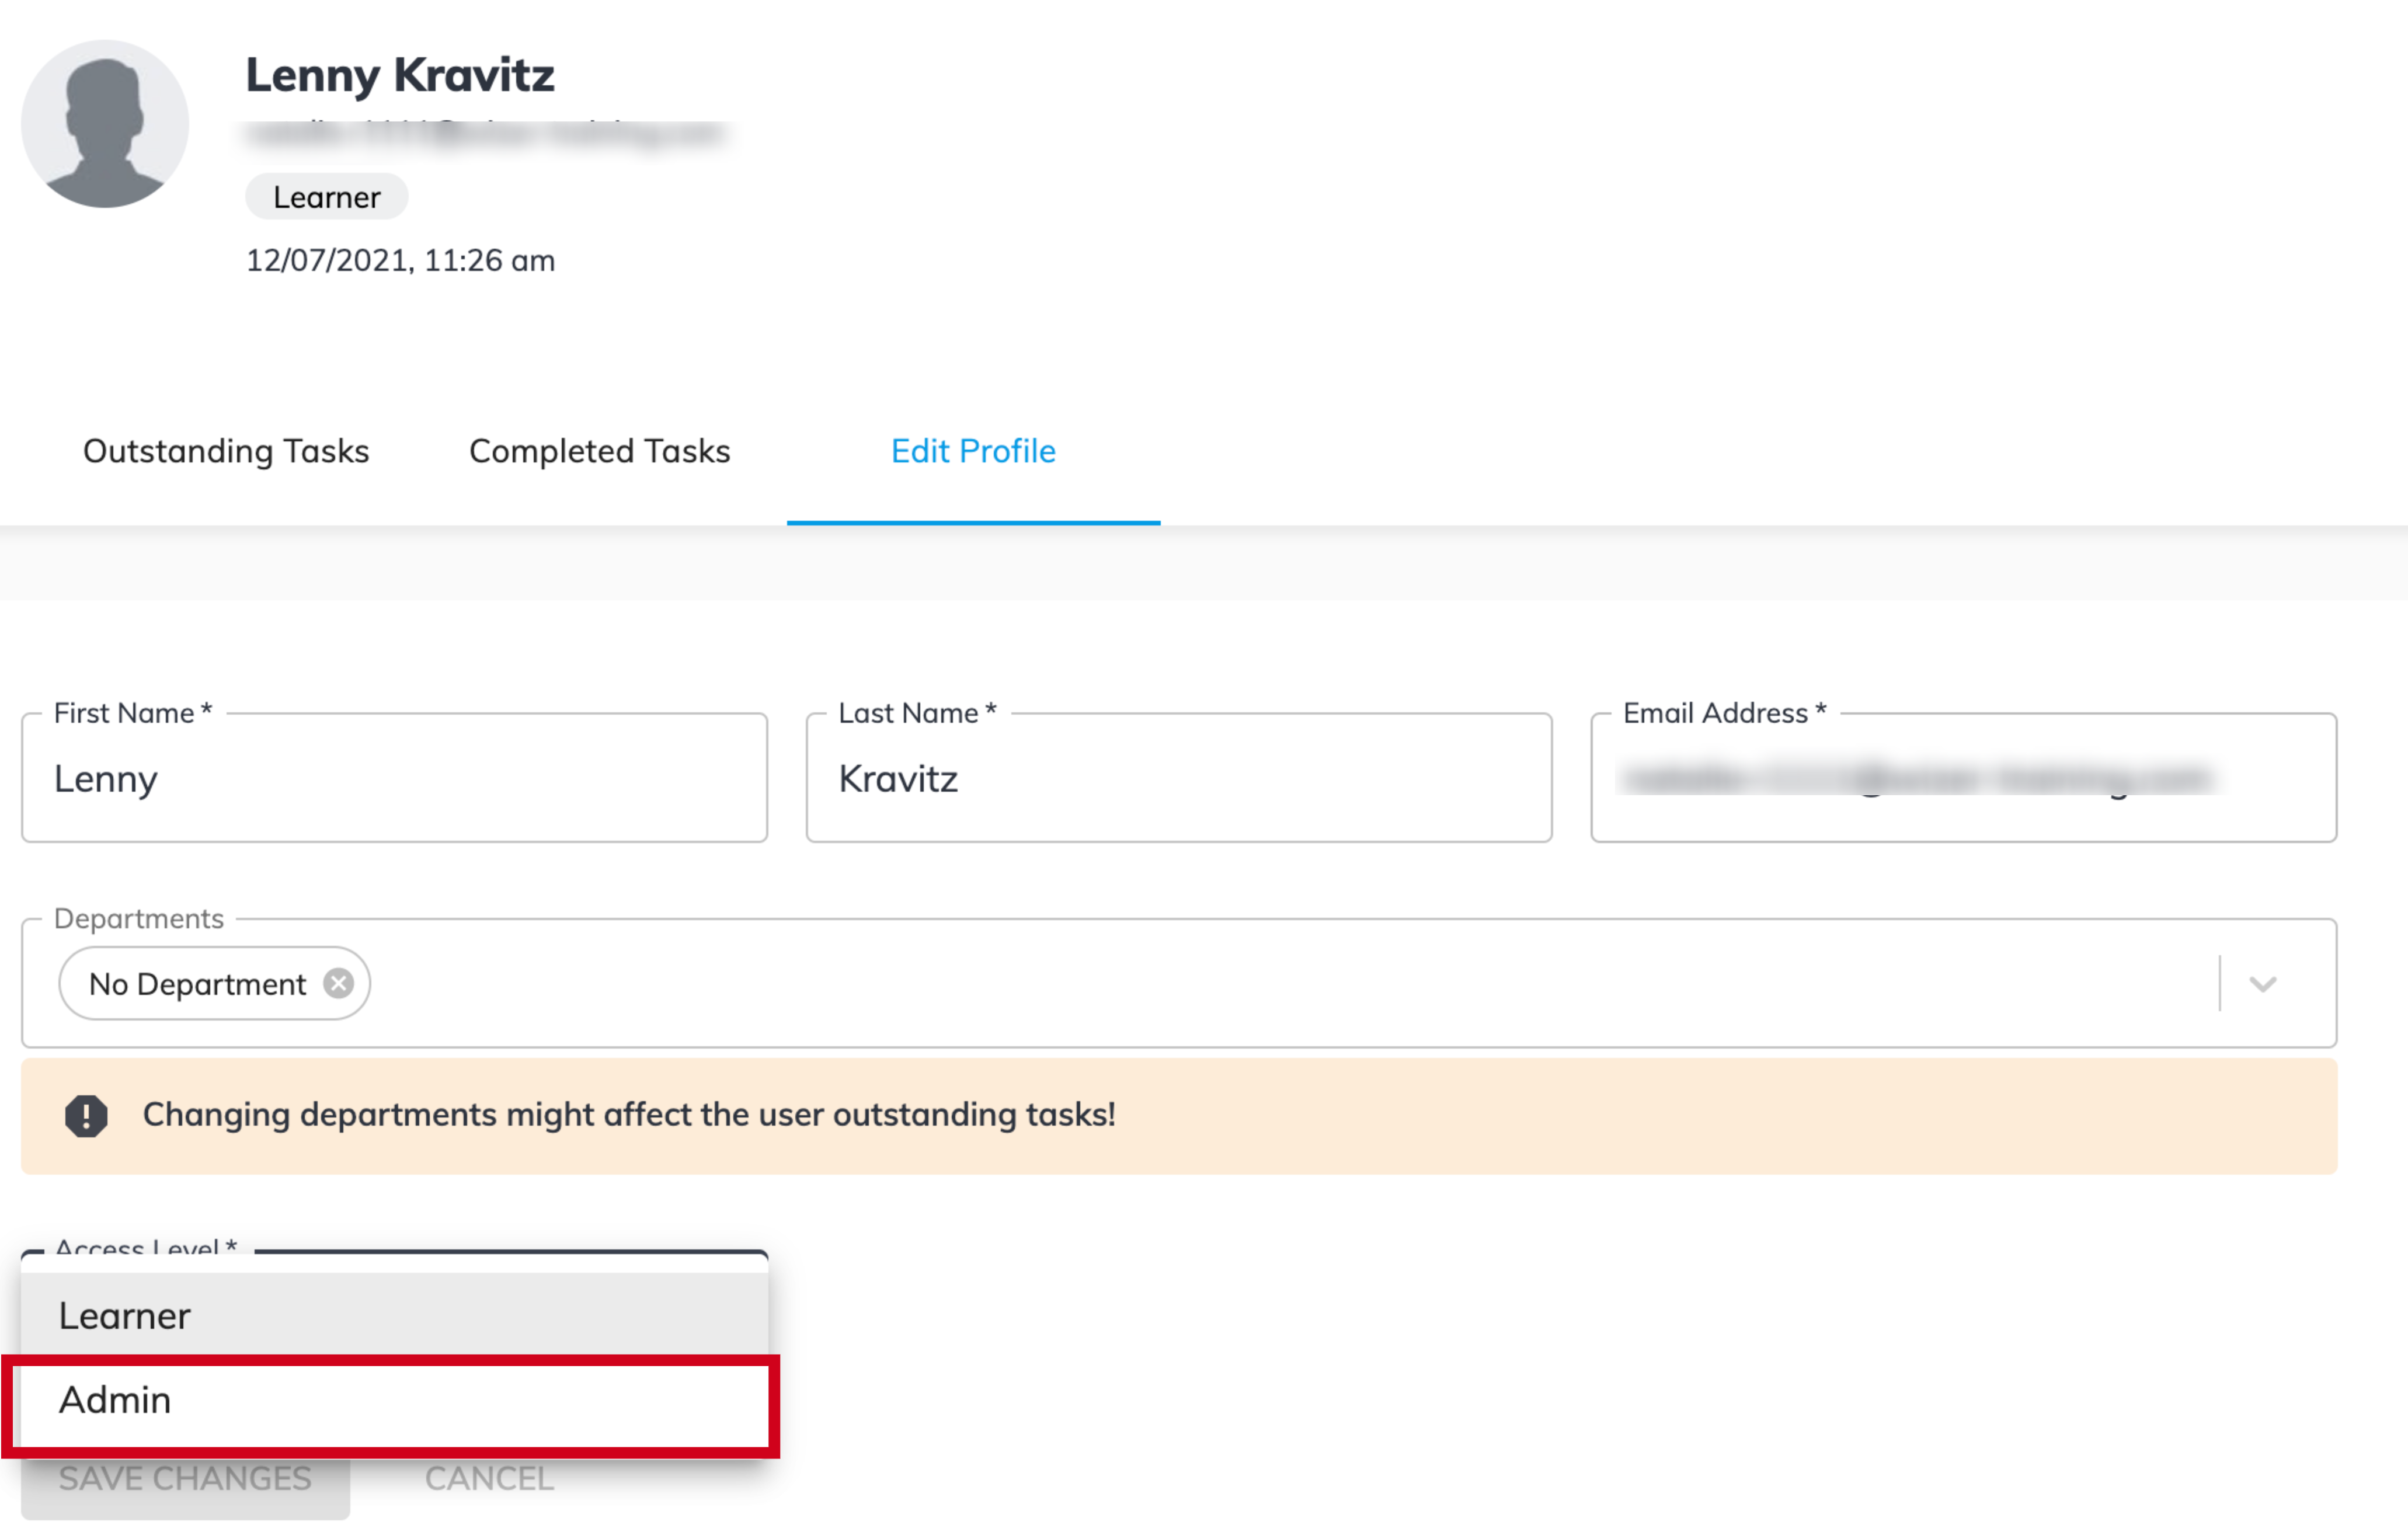Click the warning exclamation icon in the banner

(86, 1116)
